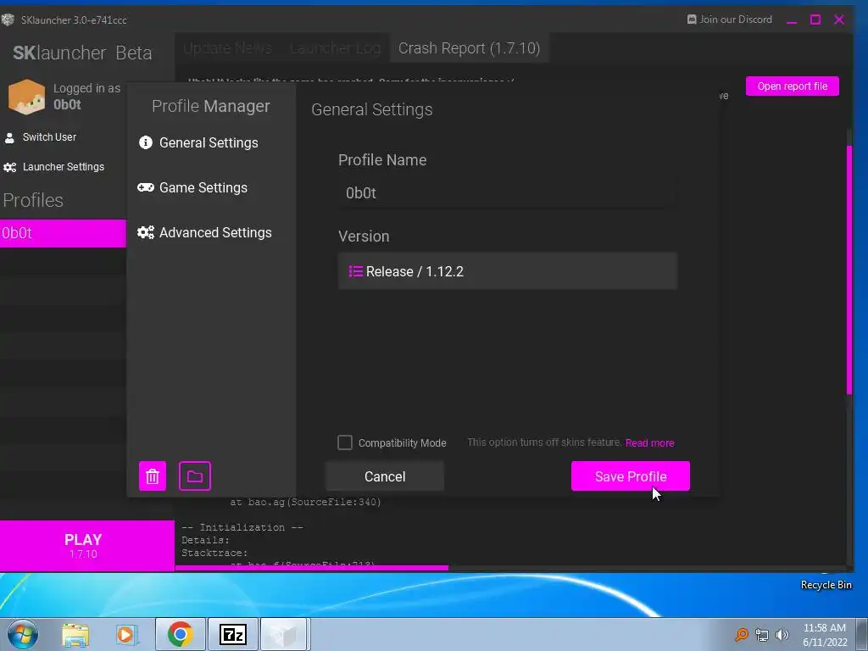Viewport: 868px width, 651px height.
Task: Click the version list icon
Action: (355, 271)
